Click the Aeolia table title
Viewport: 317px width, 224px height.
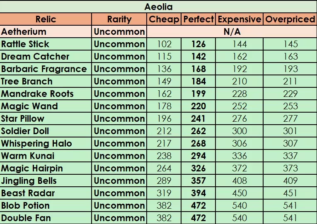tap(158, 7)
